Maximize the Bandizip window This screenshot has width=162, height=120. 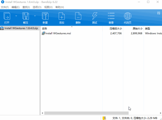pyautogui.click(x=148, y=2)
